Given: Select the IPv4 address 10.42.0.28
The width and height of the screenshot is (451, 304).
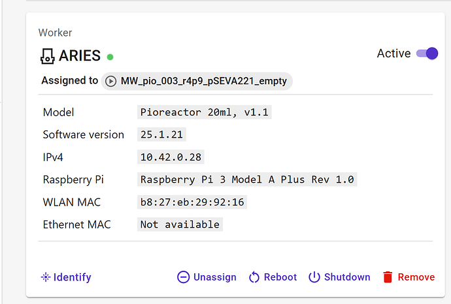Looking at the screenshot, I should coord(171,157).
